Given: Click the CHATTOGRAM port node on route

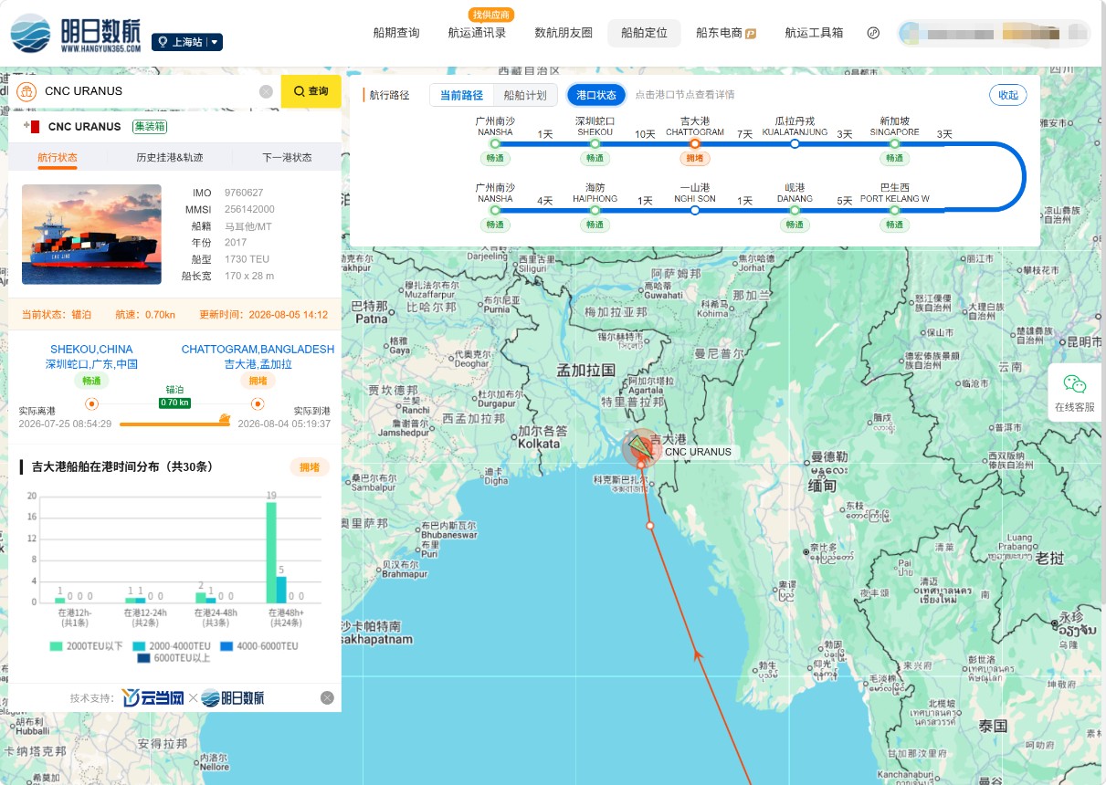Looking at the screenshot, I should tap(695, 143).
